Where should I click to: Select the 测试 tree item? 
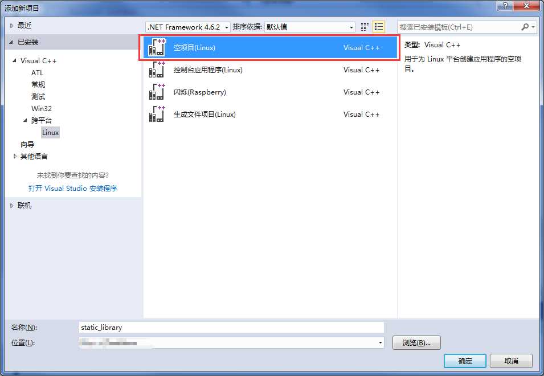[x=38, y=96]
